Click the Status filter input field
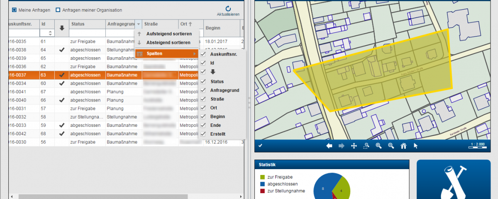Image resolution: width=498 pixels, height=199 pixels. click(87, 33)
